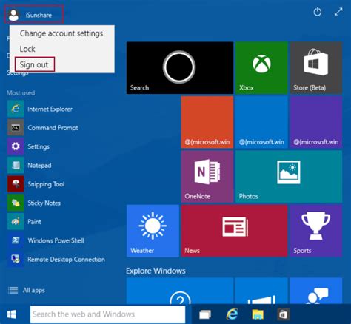
Task: Open Sticky Notes entry
Action: 44,203
